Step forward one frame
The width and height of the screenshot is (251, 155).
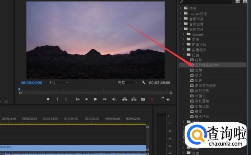click(x=105, y=99)
